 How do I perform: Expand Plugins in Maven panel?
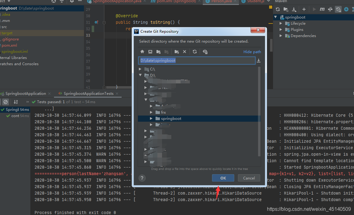(281, 29)
